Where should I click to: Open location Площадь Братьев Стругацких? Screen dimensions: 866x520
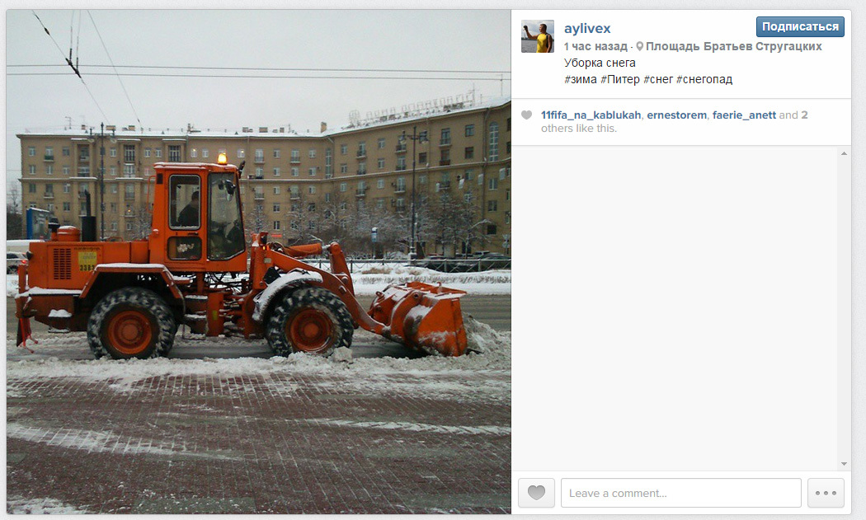(x=733, y=46)
